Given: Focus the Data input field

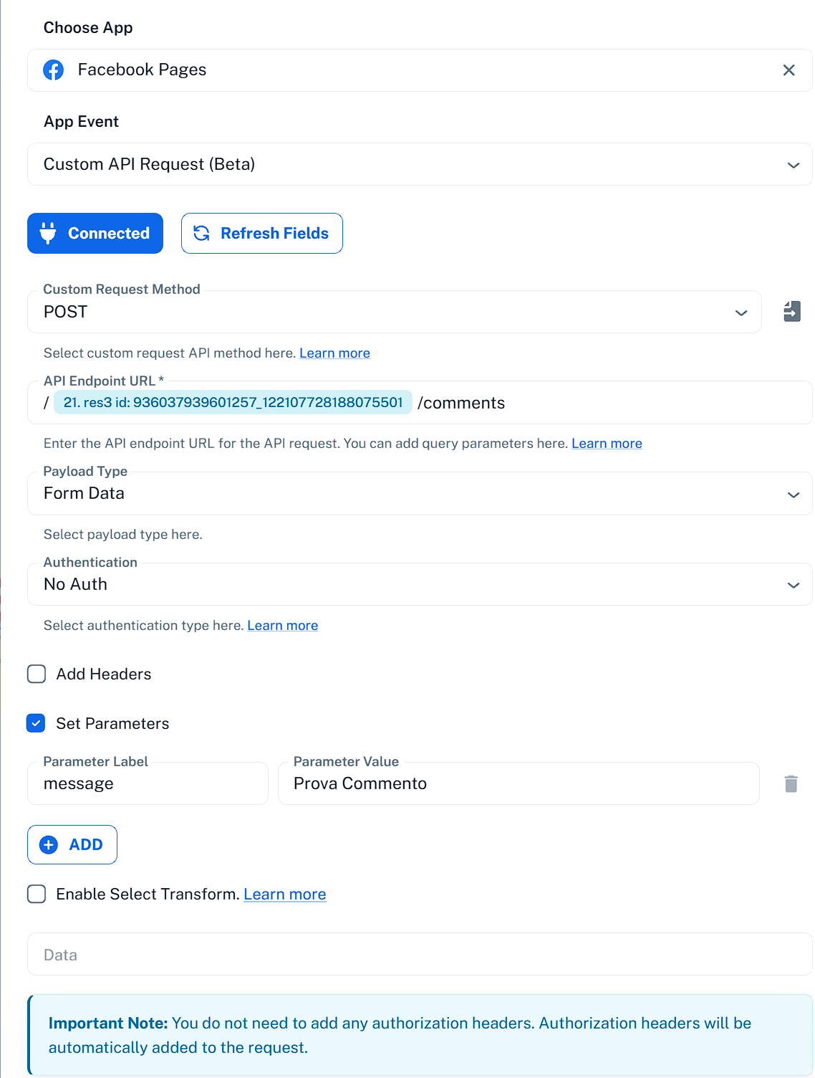Looking at the screenshot, I should tap(420, 954).
